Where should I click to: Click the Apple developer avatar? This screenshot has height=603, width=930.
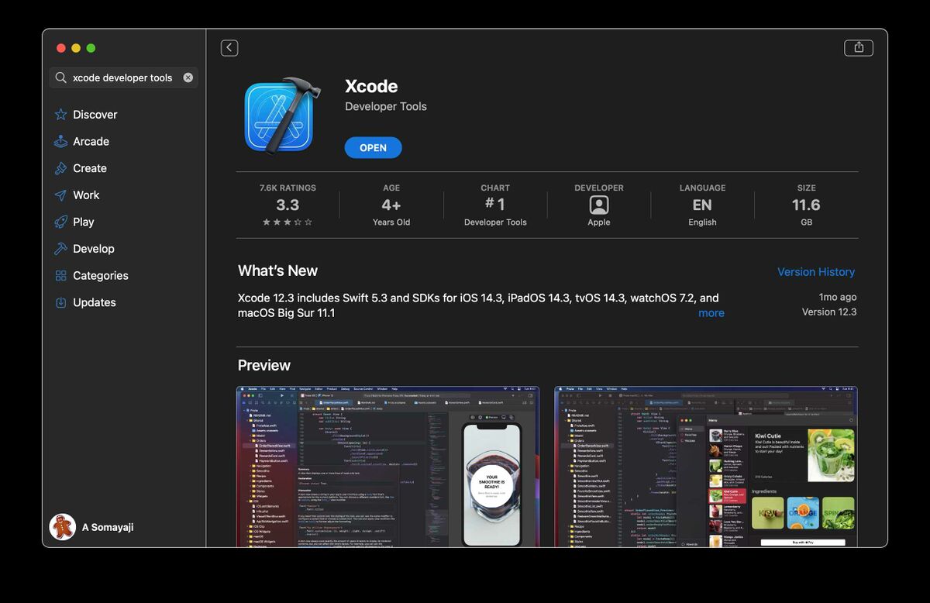point(598,205)
